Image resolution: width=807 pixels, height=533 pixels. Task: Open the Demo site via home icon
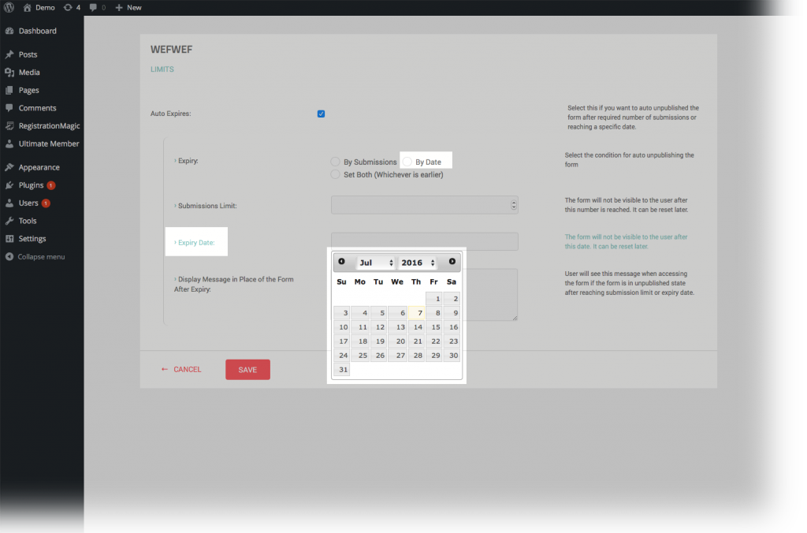[x=28, y=7]
